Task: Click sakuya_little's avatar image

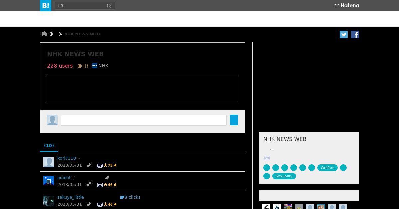Action: tap(49, 201)
